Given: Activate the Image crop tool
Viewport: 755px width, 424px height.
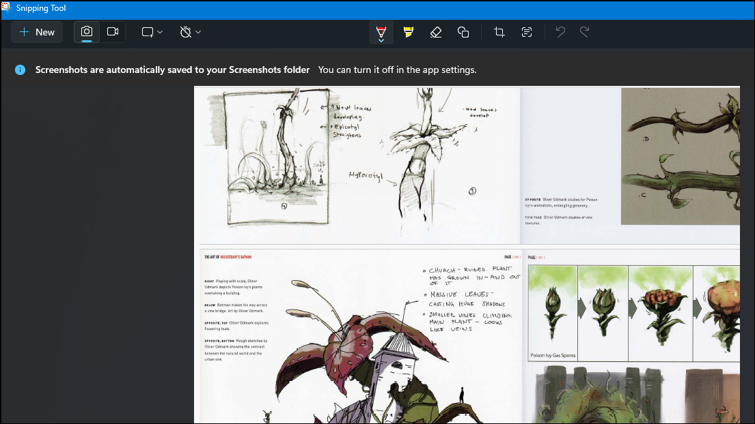Looking at the screenshot, I should point(499,32).
